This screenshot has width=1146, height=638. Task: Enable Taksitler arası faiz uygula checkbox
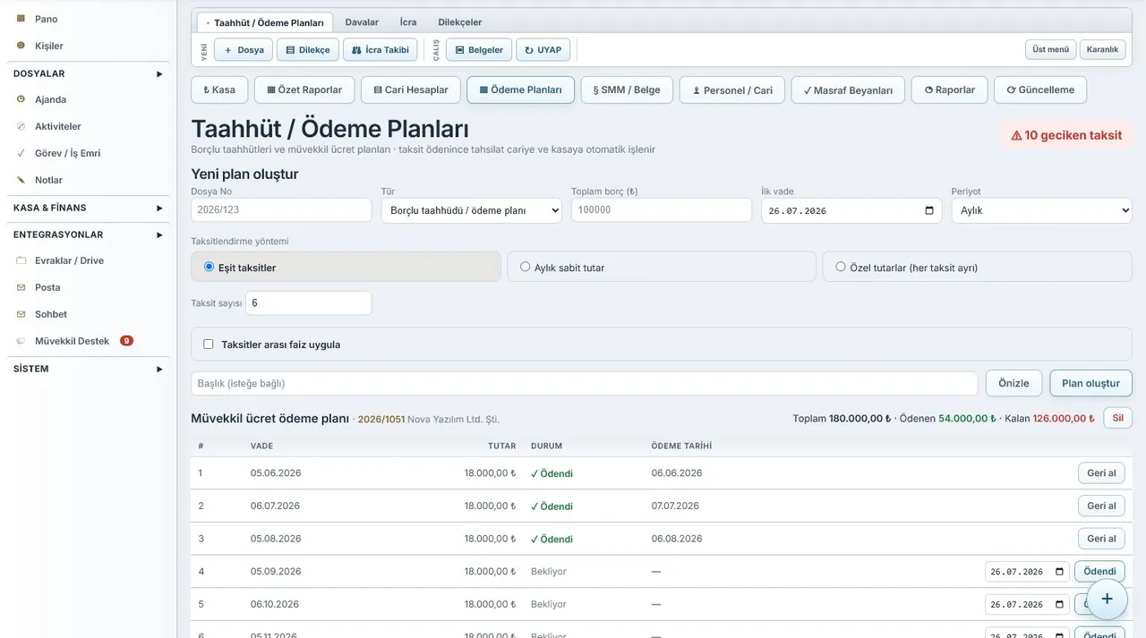click(x=209, y=345)
